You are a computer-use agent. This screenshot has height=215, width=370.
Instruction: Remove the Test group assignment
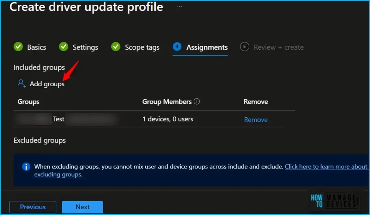point(256,119)
